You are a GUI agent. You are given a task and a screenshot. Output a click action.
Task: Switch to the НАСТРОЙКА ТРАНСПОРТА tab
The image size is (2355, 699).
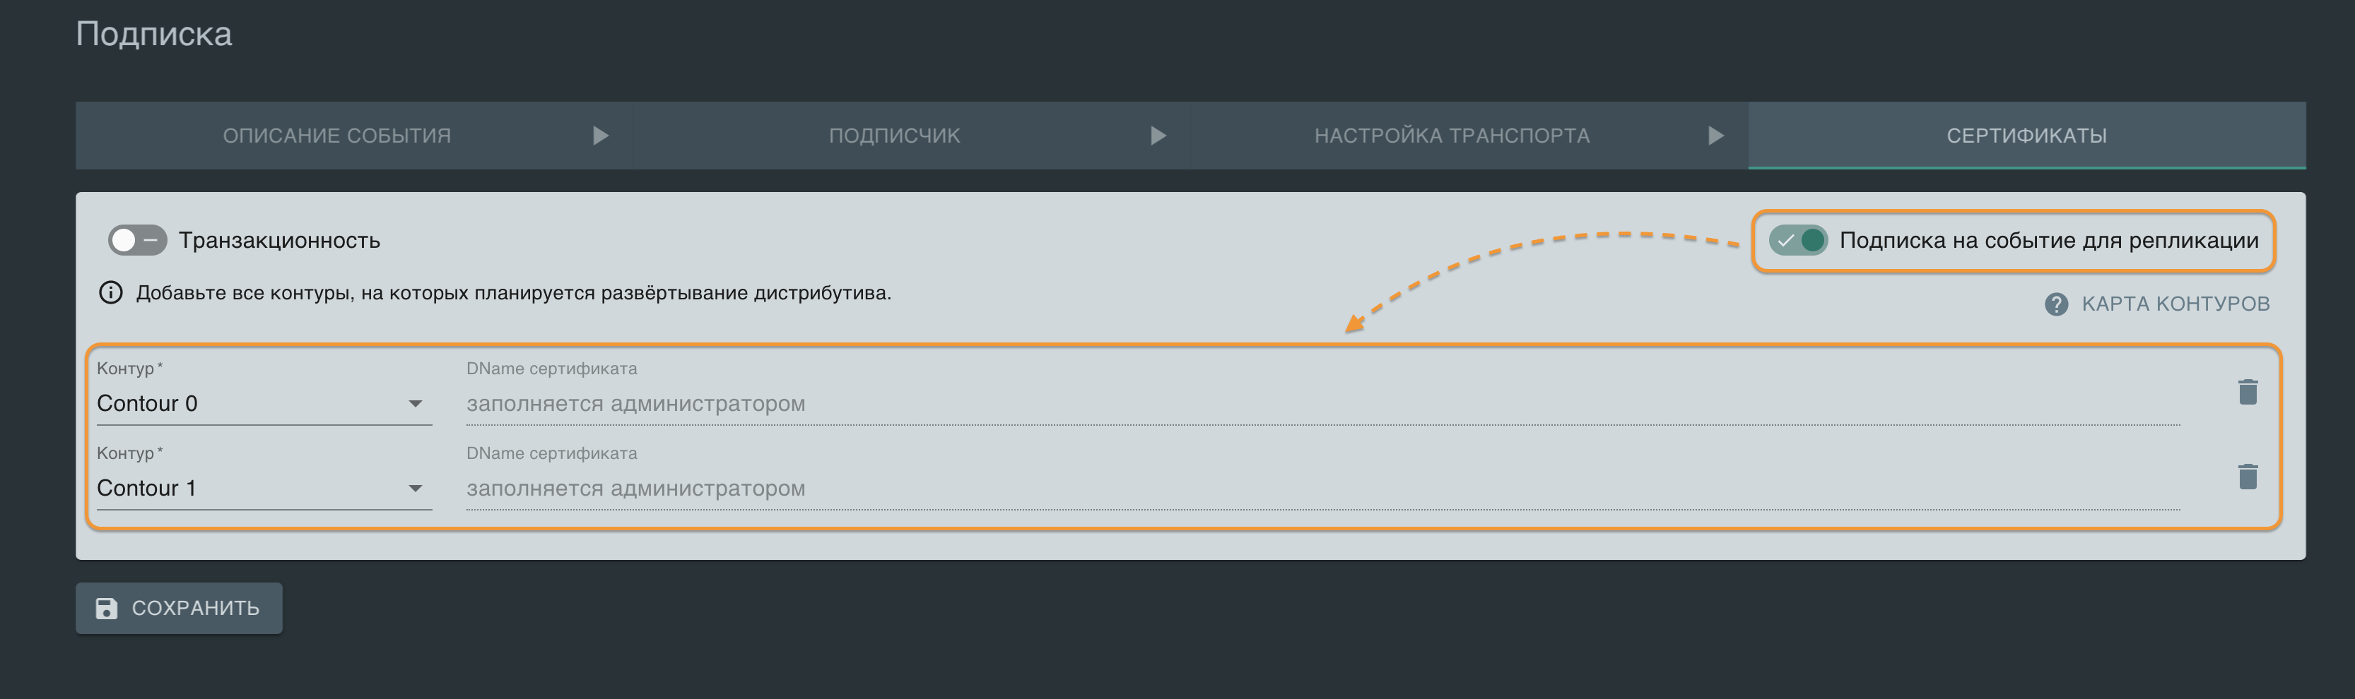coord(1452,136)
